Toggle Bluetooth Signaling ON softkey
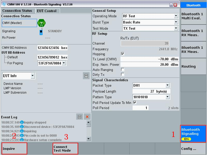 click(x=193, y=134)
